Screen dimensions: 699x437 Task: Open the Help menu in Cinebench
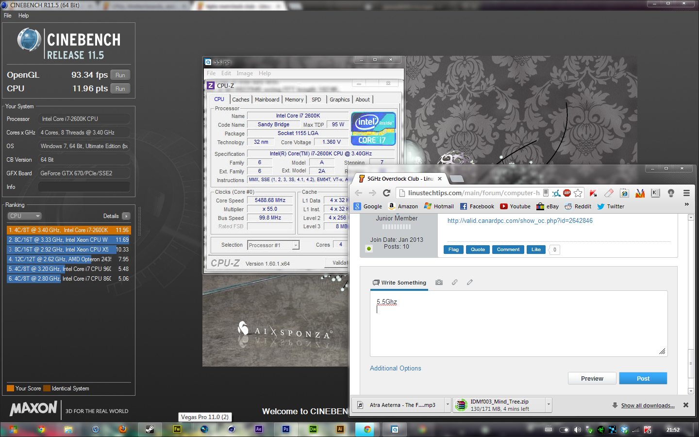coord(23,16)
